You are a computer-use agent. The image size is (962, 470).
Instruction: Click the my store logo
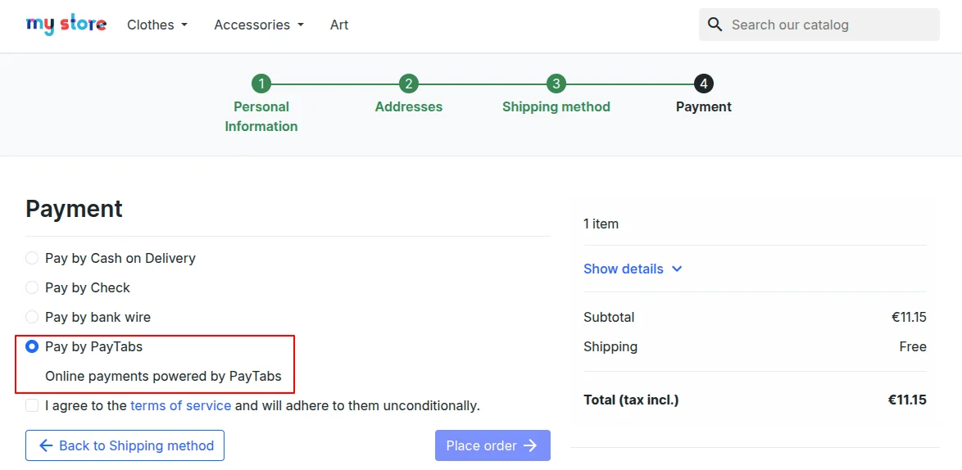click(x=66, y=25)
